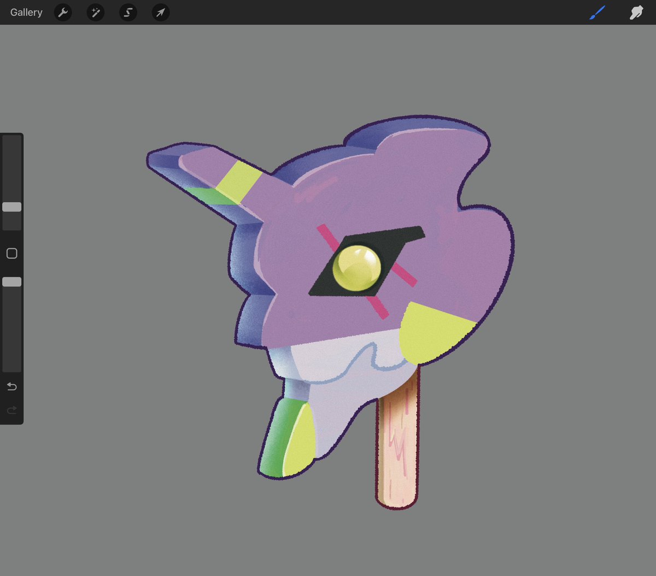
Task: Click the brush size slider handle
Action: 11,207
